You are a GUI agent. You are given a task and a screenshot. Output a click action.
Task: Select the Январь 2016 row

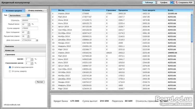click(x=121, y=82)
